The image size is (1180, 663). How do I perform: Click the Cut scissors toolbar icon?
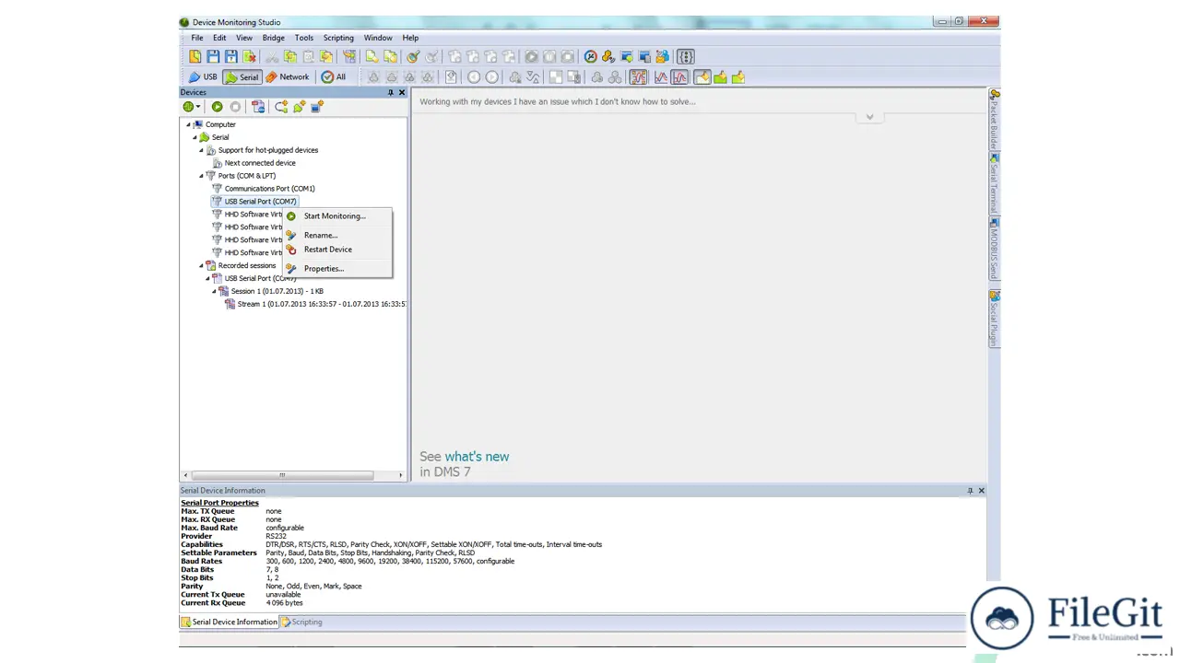pos(272,57)
